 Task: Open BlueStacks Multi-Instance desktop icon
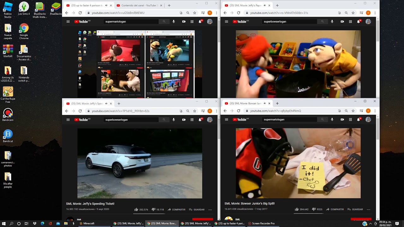click(39, 10)
